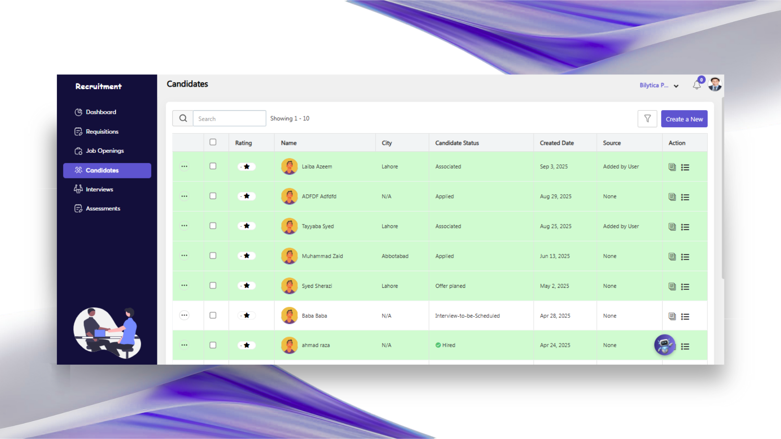Go to Dashboard in the sidebar
The height and width of the screenshot is (439, 781).
click(x=101, y=112)
